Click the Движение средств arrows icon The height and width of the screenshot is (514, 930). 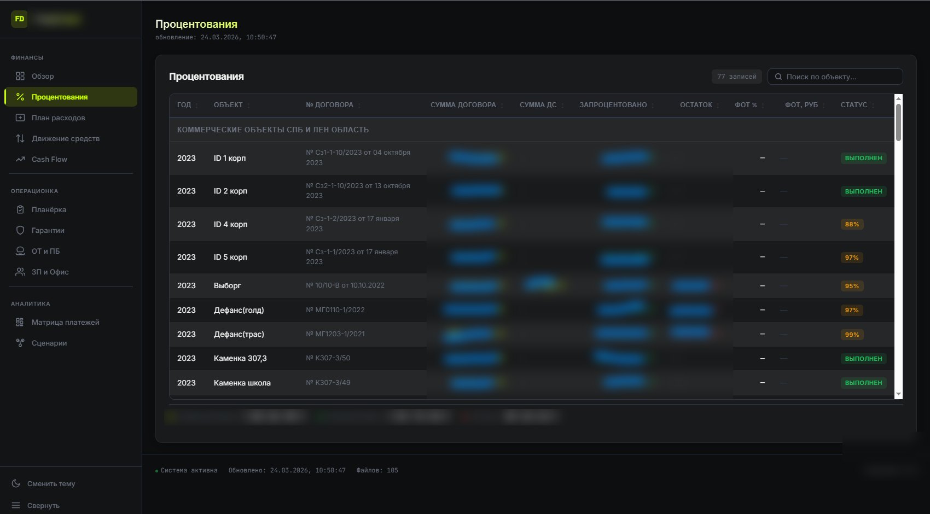(x=20, y=138)
